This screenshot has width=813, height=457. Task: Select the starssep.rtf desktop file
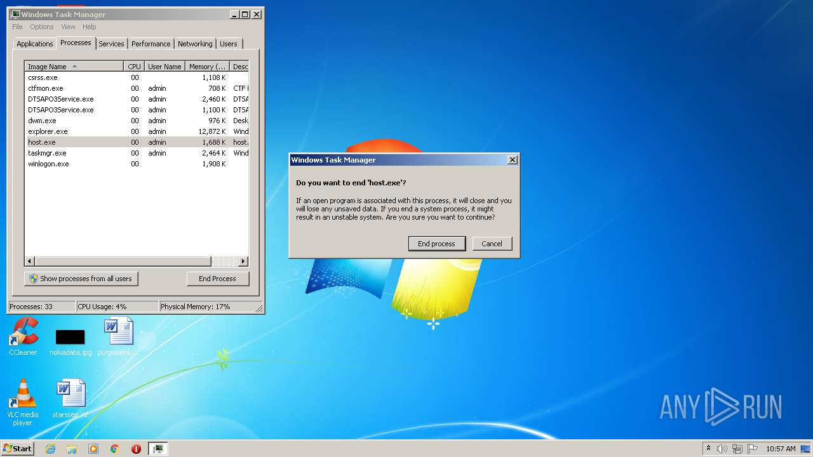coord(71,399)
